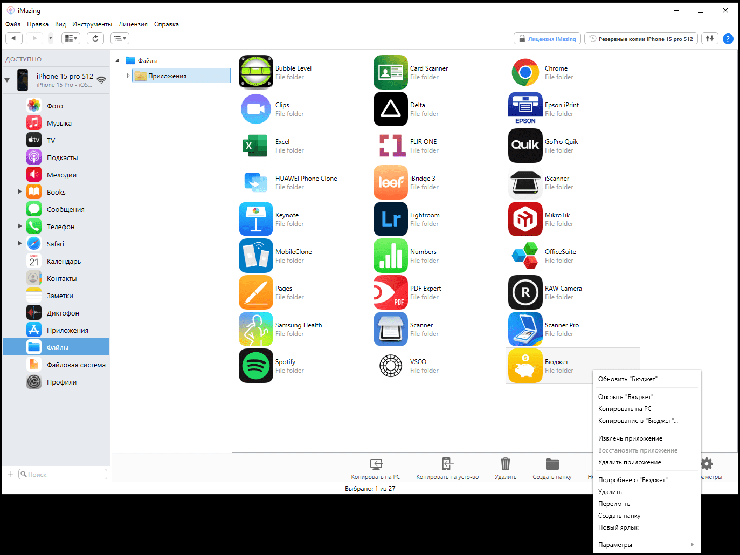Open the list options dropdown
Screen dimensions: 740x555
point(120,38)
